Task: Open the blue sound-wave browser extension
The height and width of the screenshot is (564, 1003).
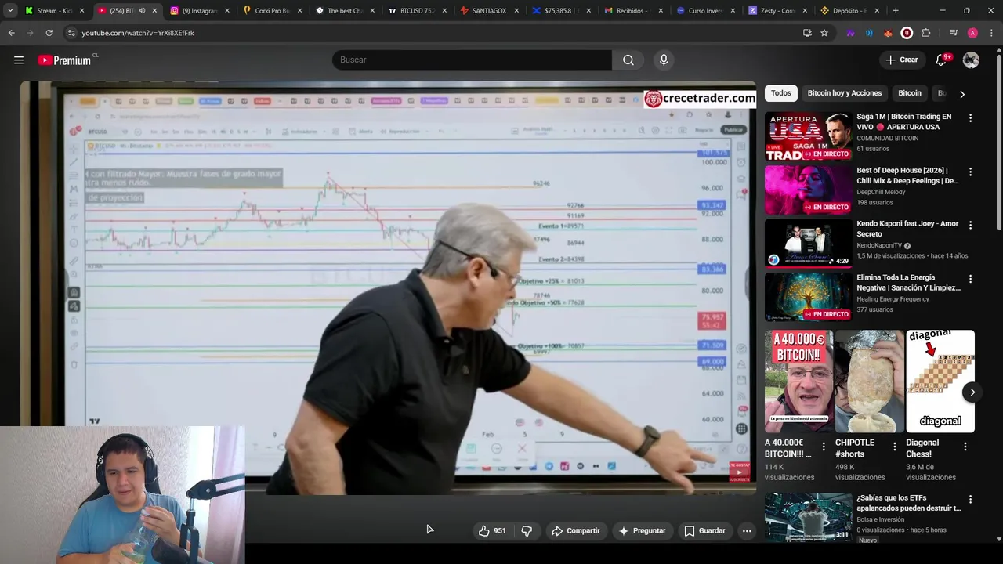Action: point(869,33)
